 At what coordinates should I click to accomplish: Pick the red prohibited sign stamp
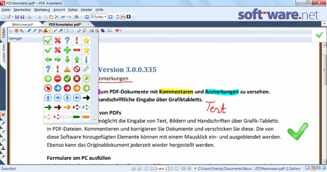point(77,69)
